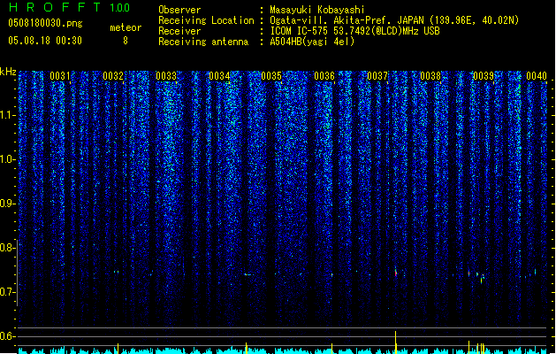Click the 1.1 kHz axis tick label

tap(7, 115)
